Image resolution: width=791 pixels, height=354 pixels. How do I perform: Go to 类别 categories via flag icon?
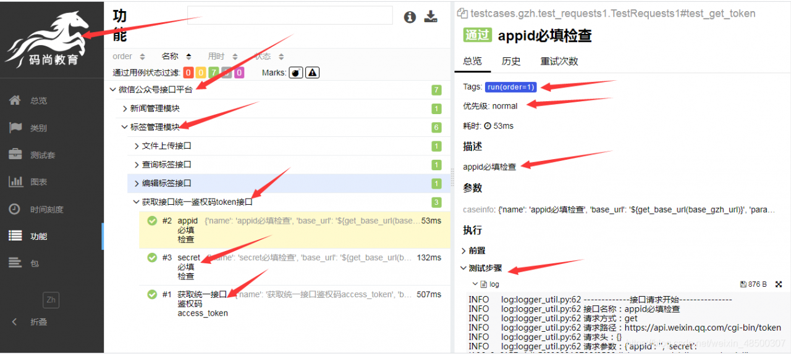click(15, 128)
